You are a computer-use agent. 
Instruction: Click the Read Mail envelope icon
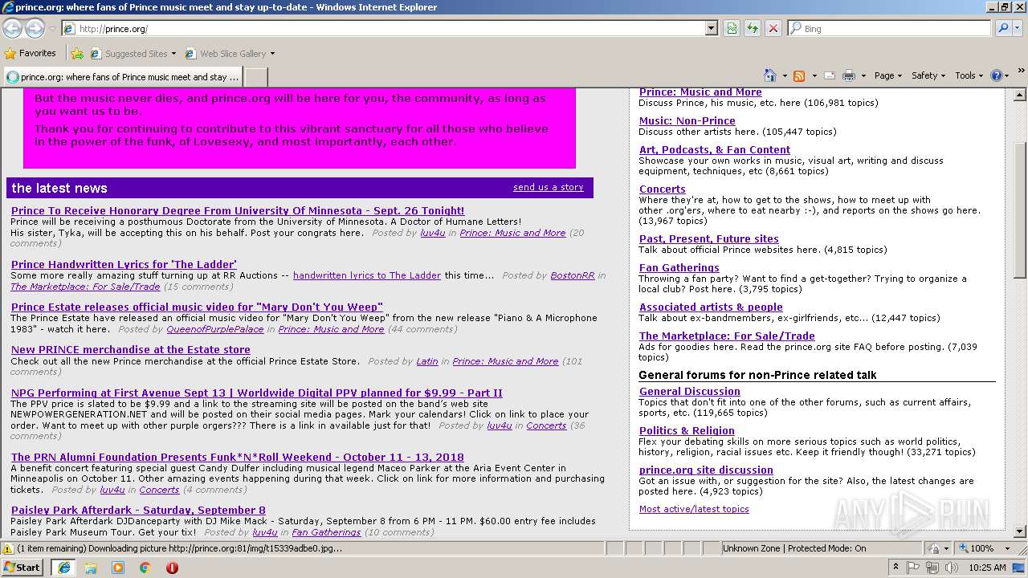coord(829,75)
